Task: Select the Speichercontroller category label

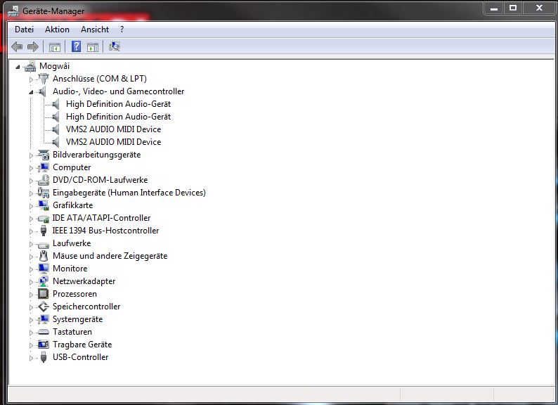Action: click(86, 307)
